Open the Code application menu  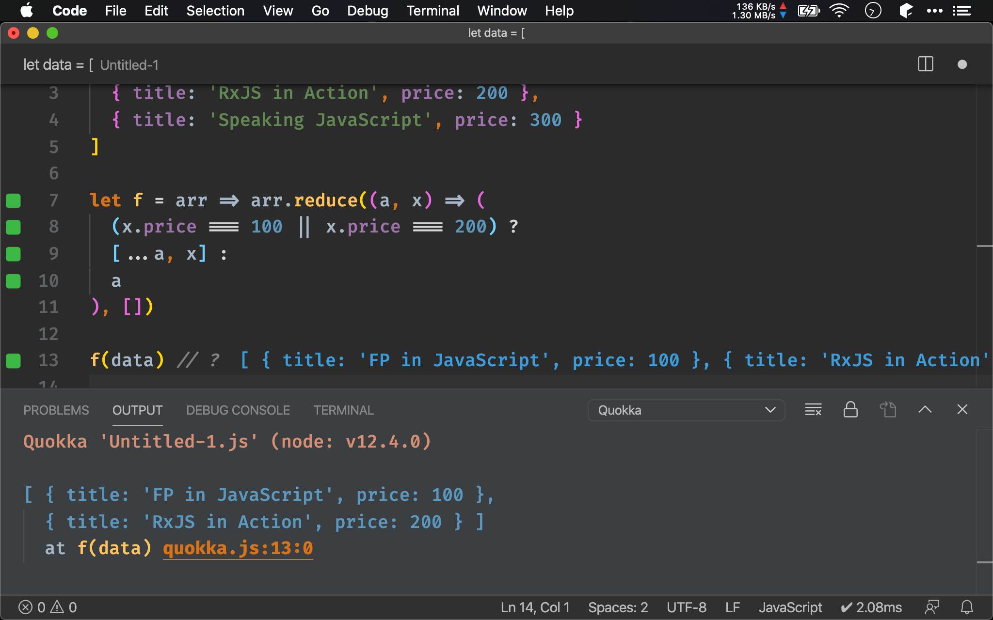tap(69, 11)
